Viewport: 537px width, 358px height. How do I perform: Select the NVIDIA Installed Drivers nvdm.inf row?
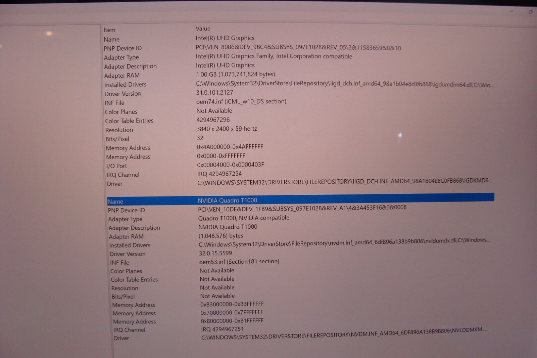tap(235, 244)
